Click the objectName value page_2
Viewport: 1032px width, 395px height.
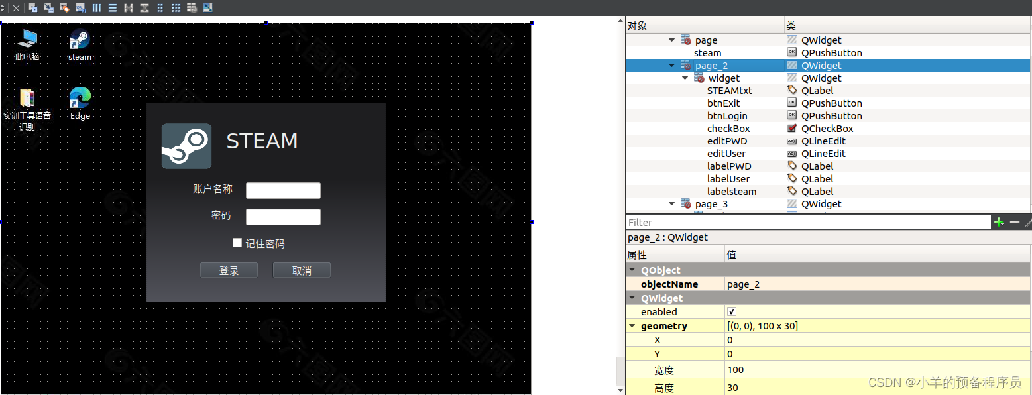[878, 284]
